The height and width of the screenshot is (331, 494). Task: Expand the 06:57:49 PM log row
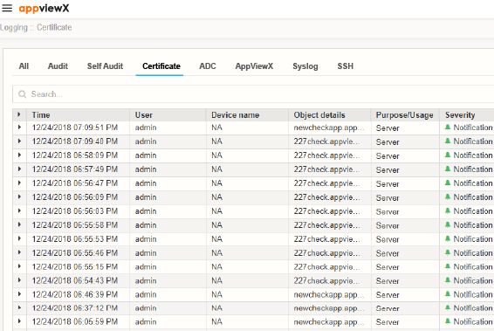(19, 169)
